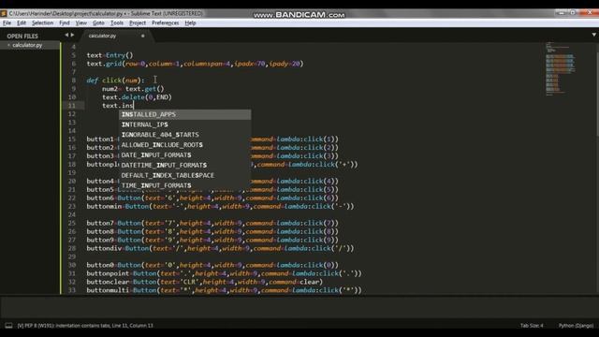Choose TIME_INPUT_FORMATS autocomplete suggestion
This screenshot has height=337, width=599.
[x=185, y=185]
